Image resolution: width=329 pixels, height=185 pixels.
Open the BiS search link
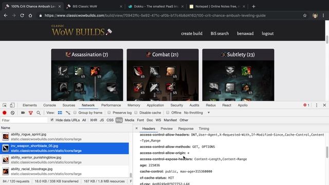[220, 33]
